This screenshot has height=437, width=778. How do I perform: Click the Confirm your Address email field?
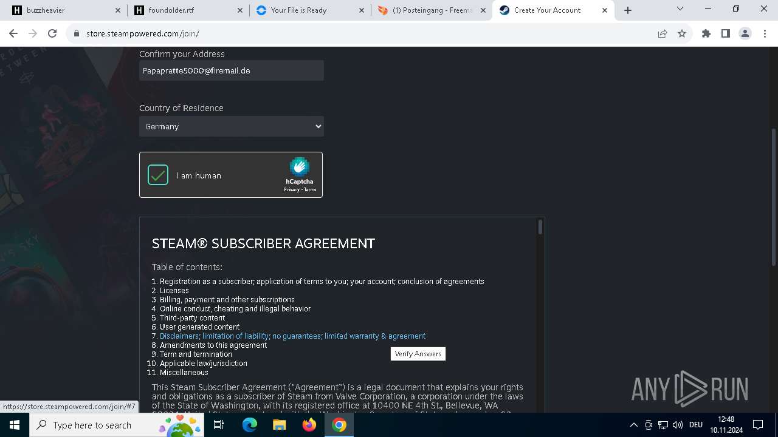pos(232,70)
